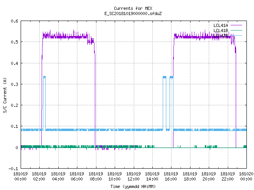Click the y-axis tick value 0.2
The image size is (254, 190).
coord(14,105)
